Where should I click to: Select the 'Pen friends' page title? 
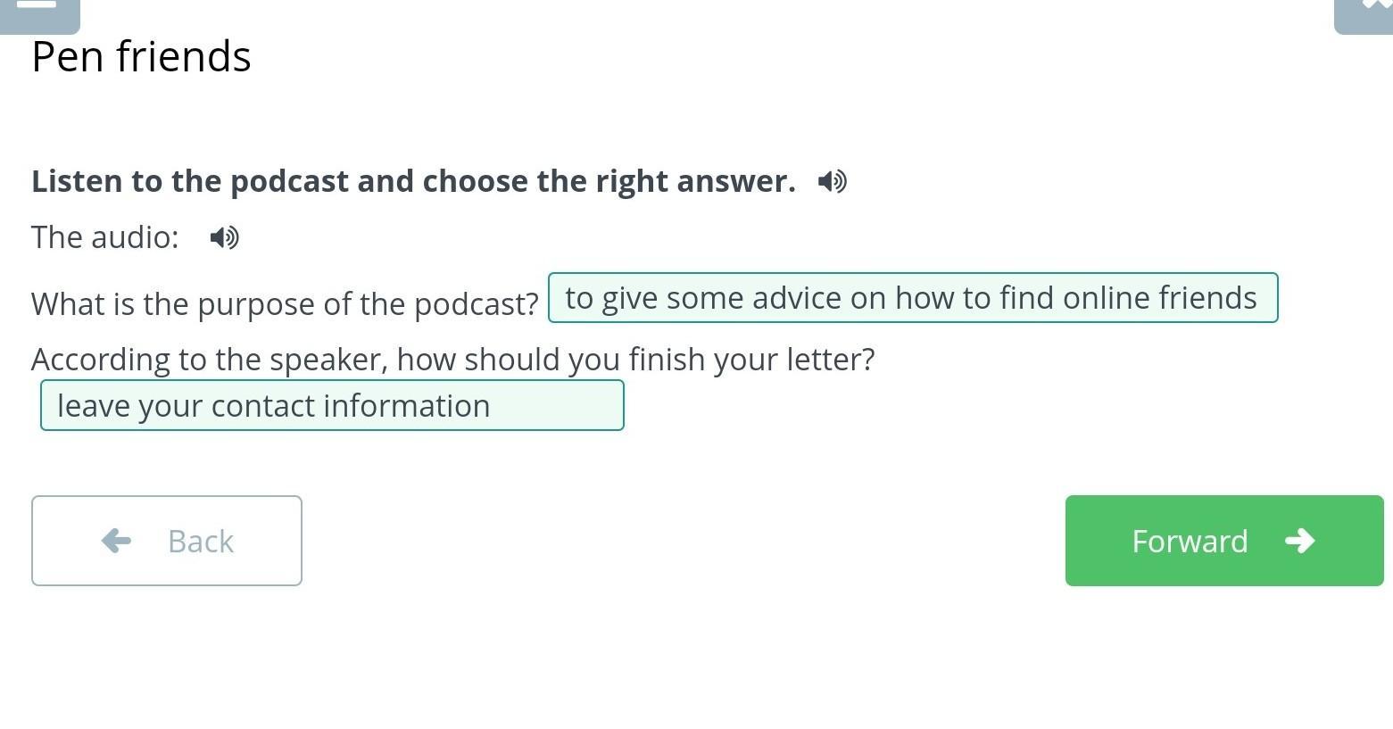[x=141, y=56]
